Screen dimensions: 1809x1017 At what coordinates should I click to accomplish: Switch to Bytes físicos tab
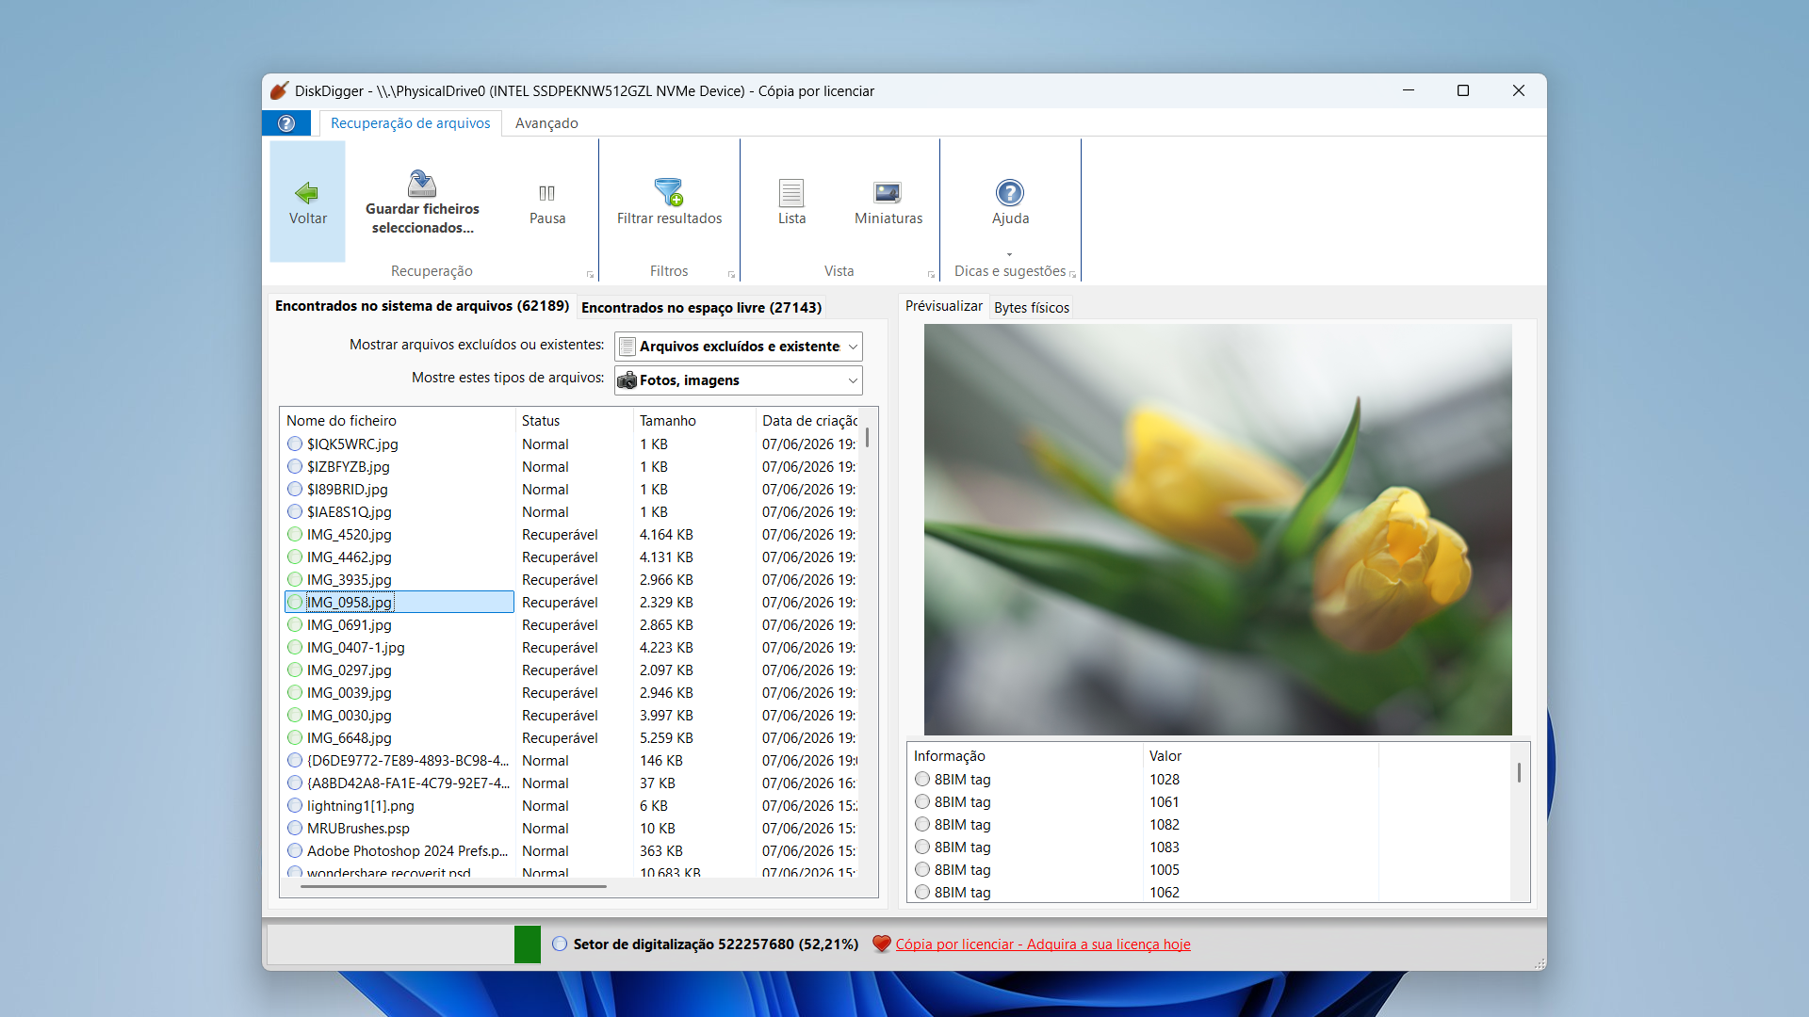pyautogui.click(x=1032, y=308)
